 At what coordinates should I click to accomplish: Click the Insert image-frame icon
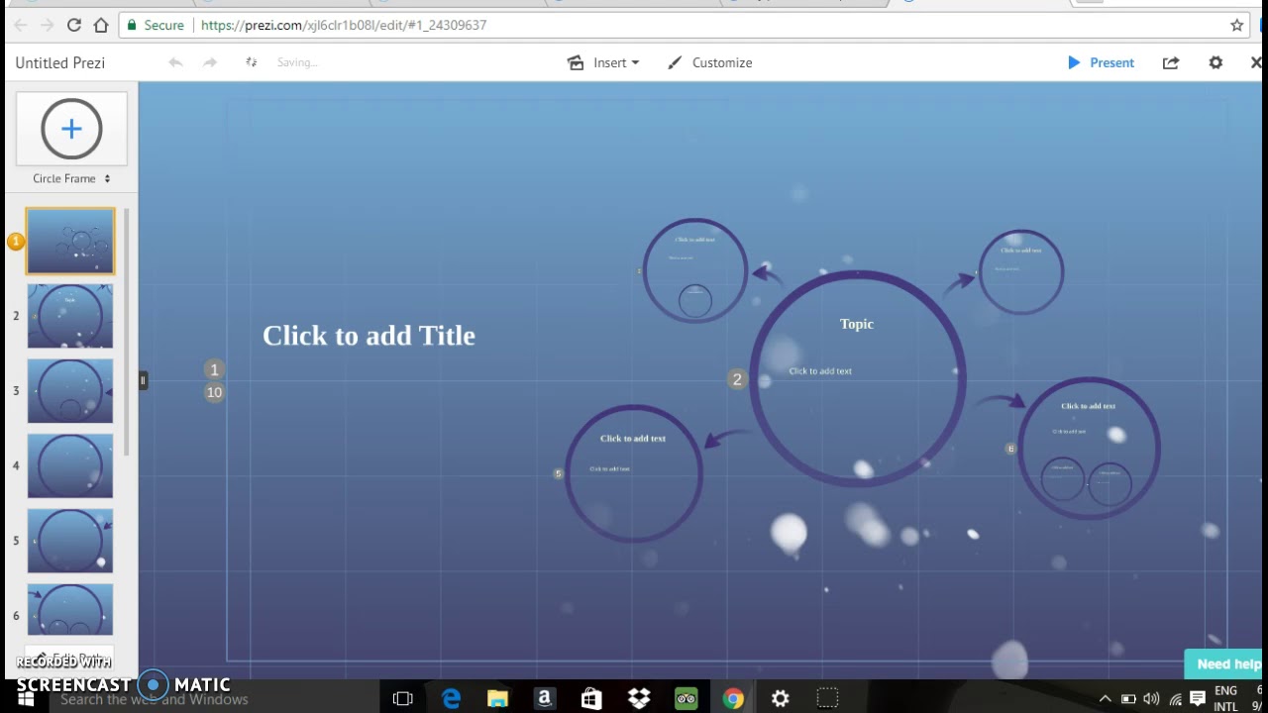(x=576, y=62)
